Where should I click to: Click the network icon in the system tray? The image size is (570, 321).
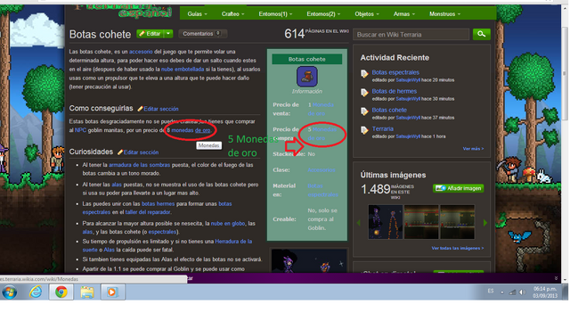point(512,292)
